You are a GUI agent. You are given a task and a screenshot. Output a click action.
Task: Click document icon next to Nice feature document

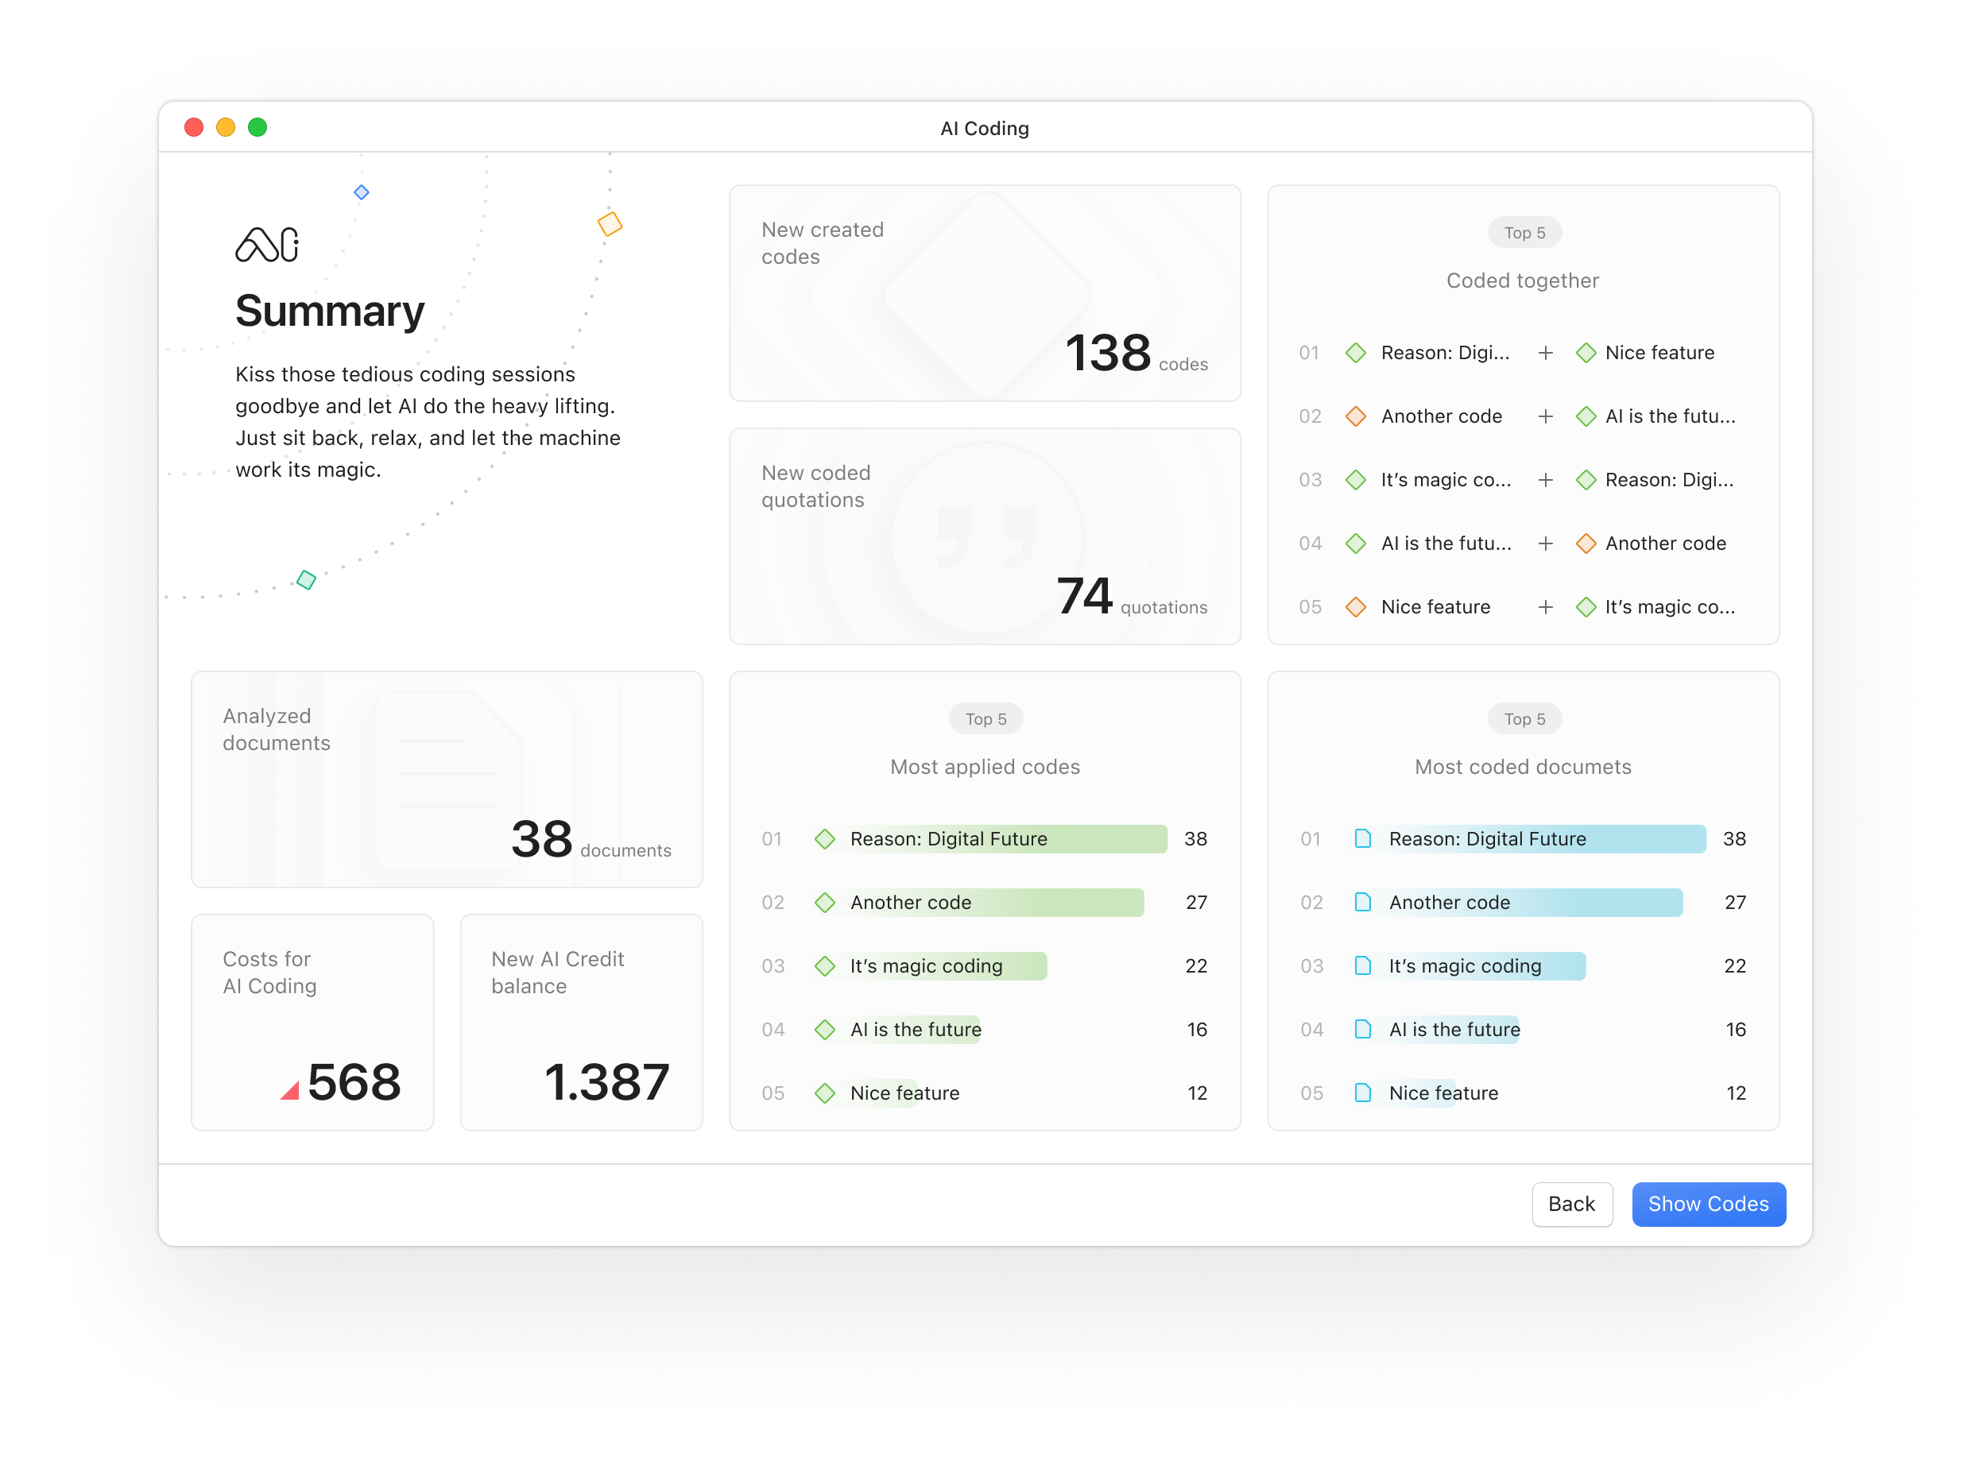[x=1363, y=1093]
